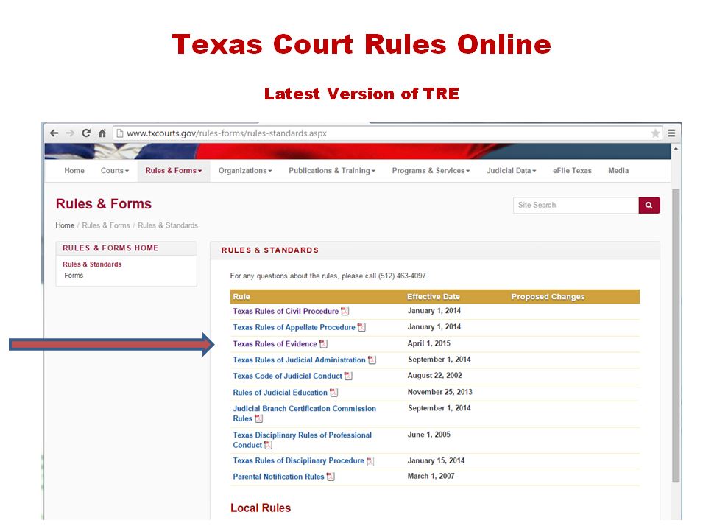The image size is (703, 526).
Task: Expand the Judicial Data dropdown
Action: pyautogui.click(x=511, y=170)
